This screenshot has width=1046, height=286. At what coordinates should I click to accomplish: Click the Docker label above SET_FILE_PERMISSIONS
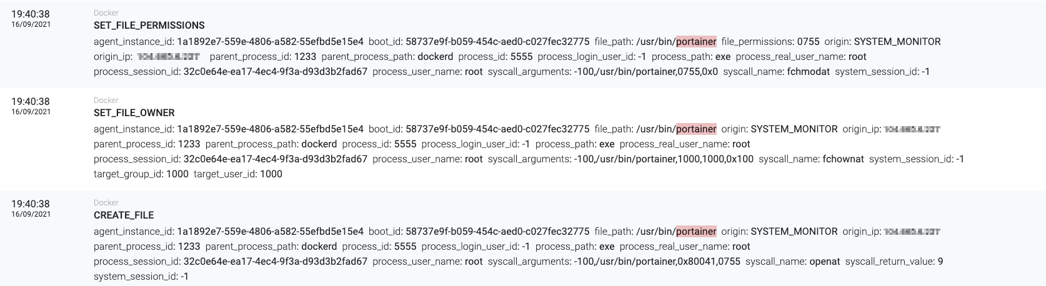coord(106,13)
